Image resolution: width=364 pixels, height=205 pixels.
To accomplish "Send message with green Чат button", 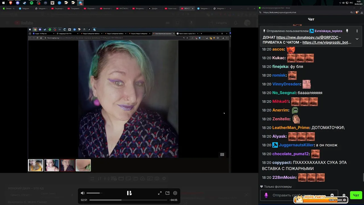I will click(x=356, y=195).
